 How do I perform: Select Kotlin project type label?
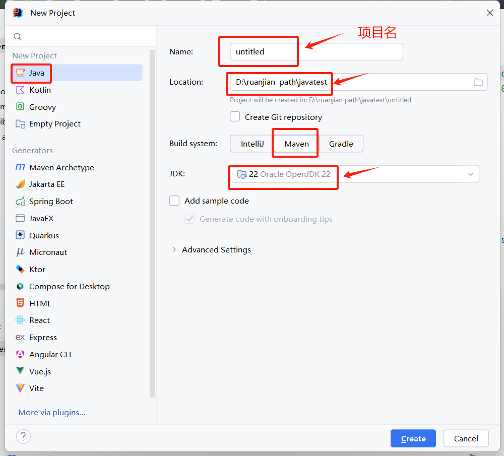(40, 90)
